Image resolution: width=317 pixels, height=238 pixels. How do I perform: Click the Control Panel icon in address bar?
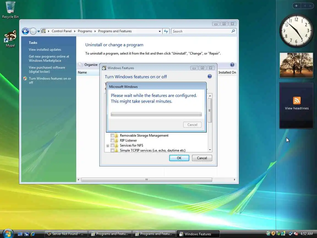click(43, 31)
